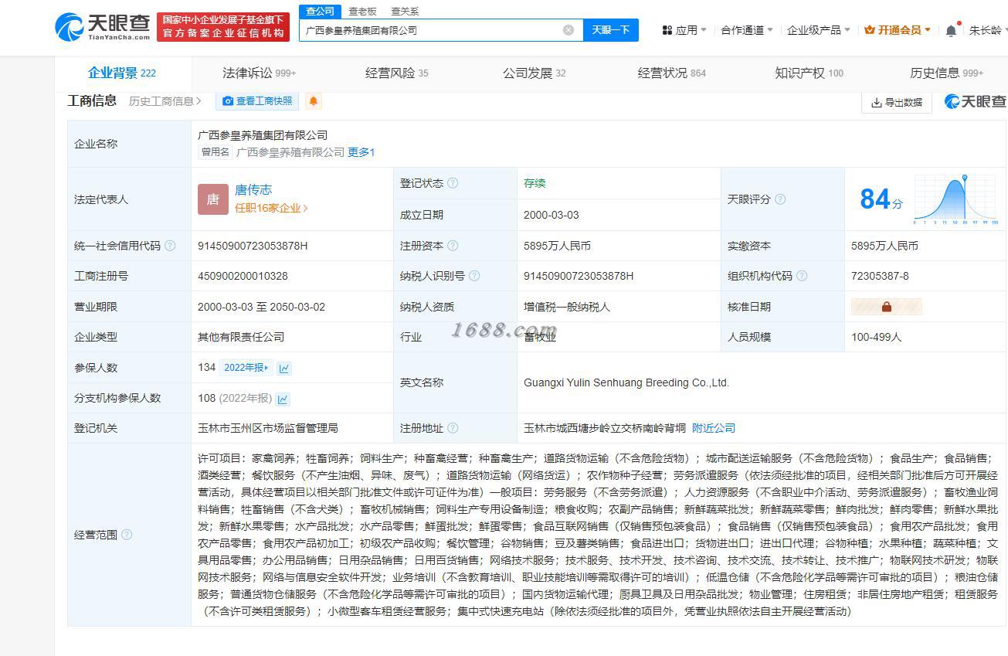1008x656 pixels.
Task: Click the help icon next to 纳税人识别号
Action: click(x=474, y=276)
